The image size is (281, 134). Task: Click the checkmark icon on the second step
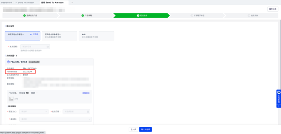(83, 15)
